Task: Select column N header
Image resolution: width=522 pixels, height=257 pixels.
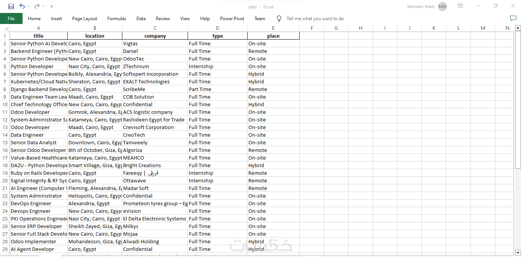Action: click(507, 28)
